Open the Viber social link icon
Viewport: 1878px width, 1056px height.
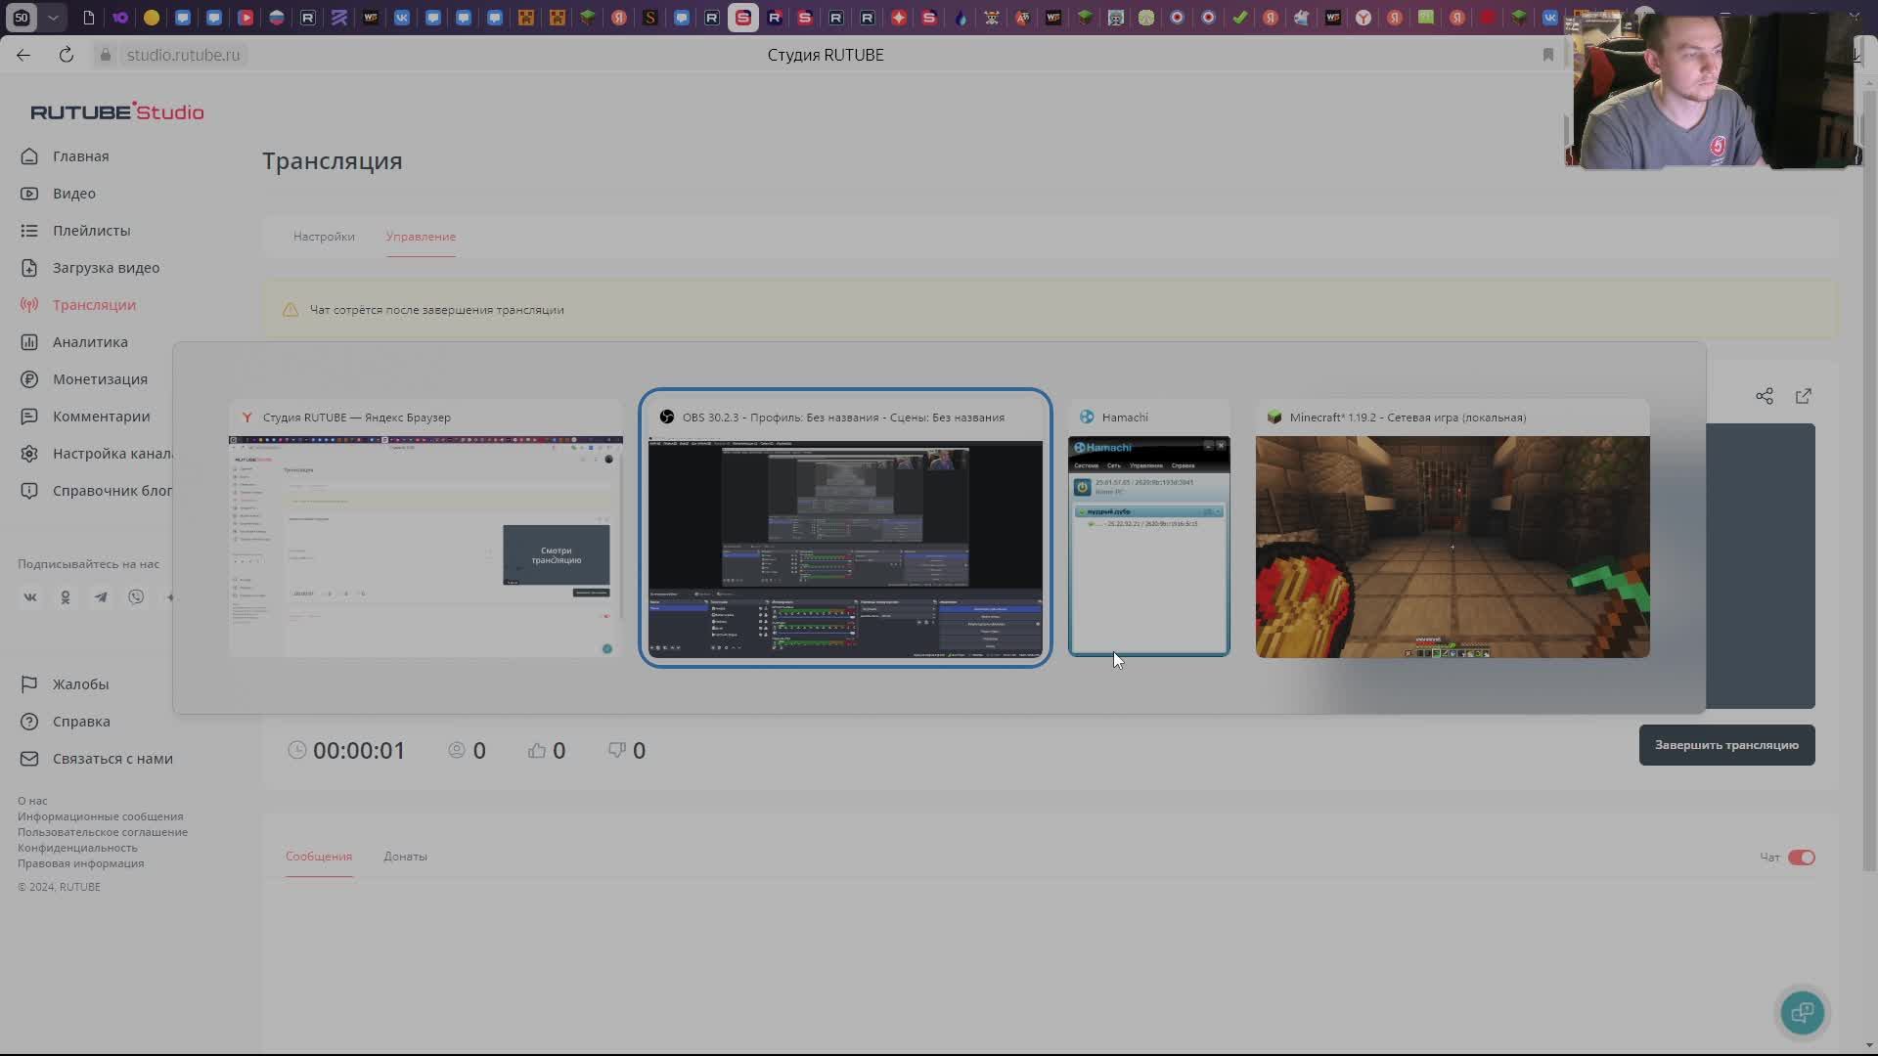coord(136,597)
